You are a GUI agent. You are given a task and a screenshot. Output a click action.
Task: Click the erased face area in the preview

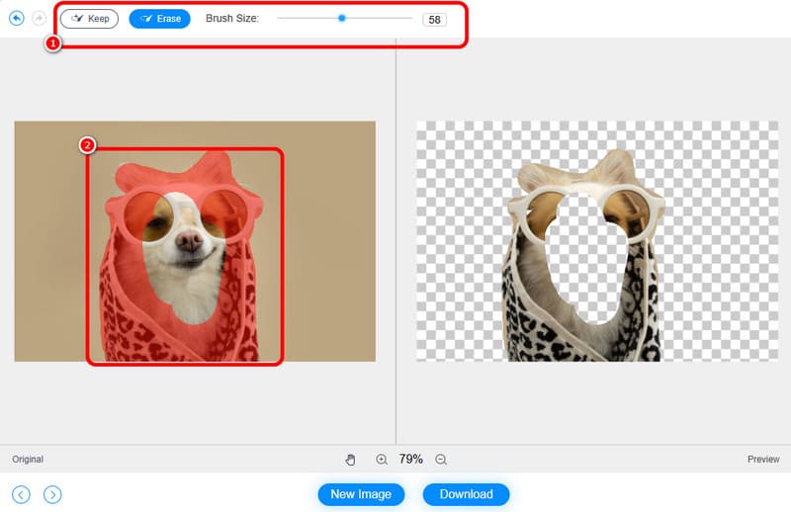(x=583, y=257)
